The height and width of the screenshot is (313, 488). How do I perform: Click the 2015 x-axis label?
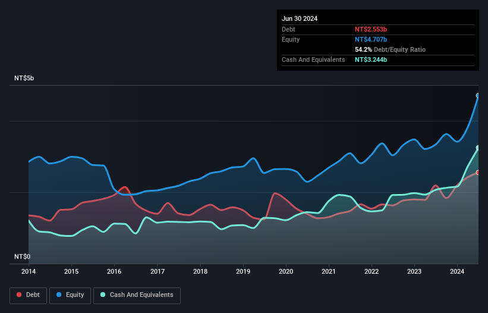coord(71,271)
